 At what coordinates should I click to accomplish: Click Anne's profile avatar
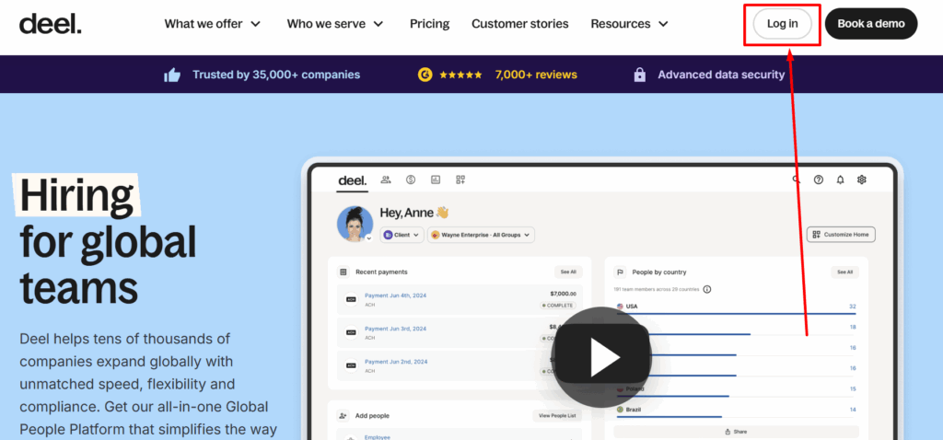(355, 224)
